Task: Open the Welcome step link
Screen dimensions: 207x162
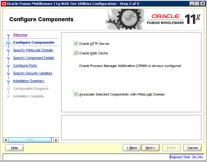Action: [20, 35]
